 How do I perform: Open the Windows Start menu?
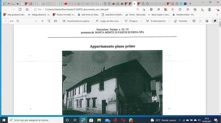[x=4, y=120]
